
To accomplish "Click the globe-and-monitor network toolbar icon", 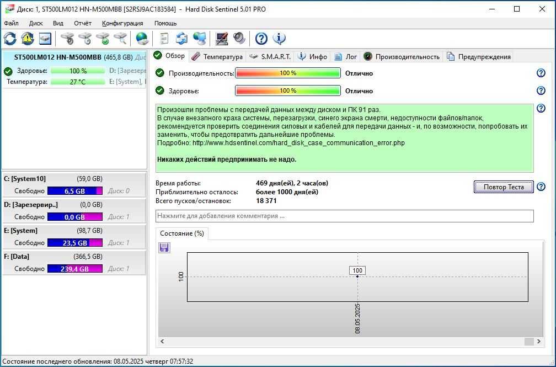I will coord(200,38).
